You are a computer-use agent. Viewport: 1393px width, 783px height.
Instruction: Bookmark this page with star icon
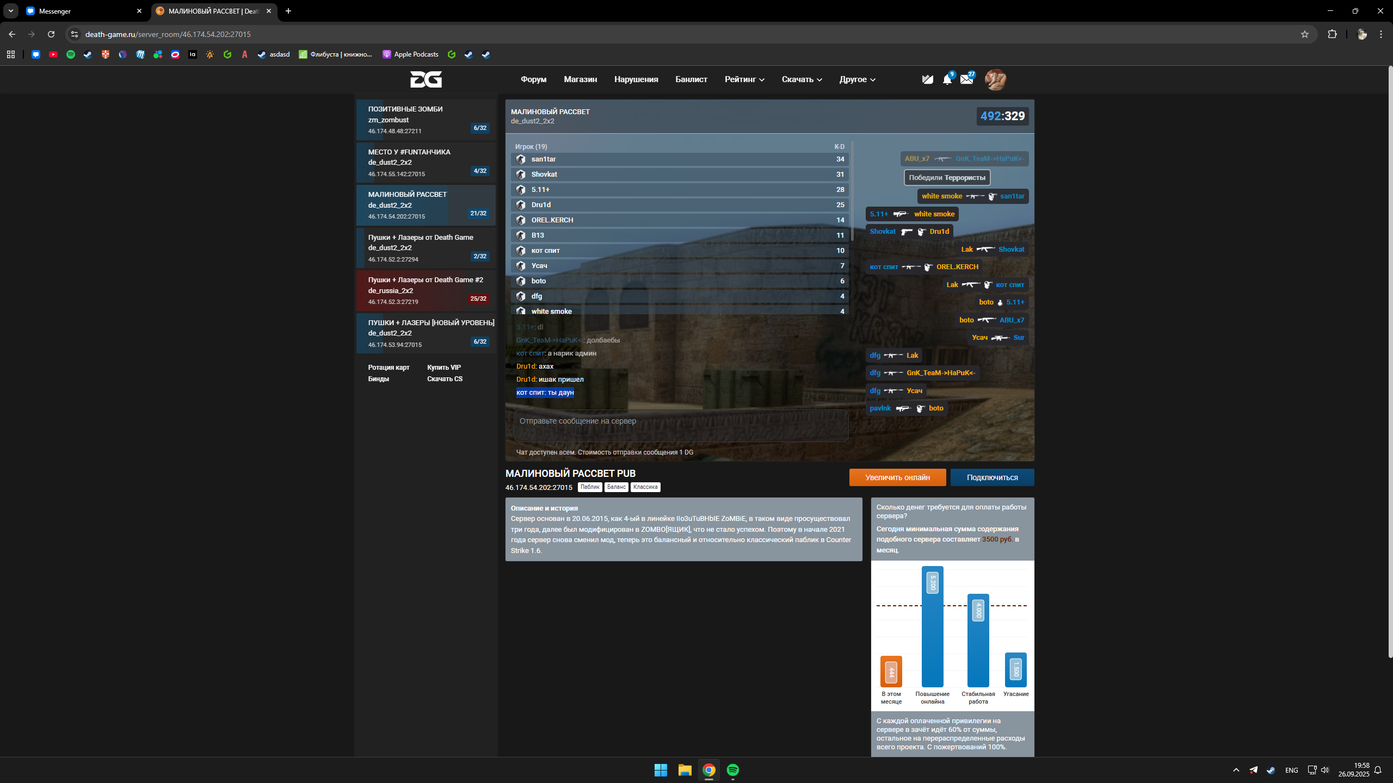[x=1304, y=34]
